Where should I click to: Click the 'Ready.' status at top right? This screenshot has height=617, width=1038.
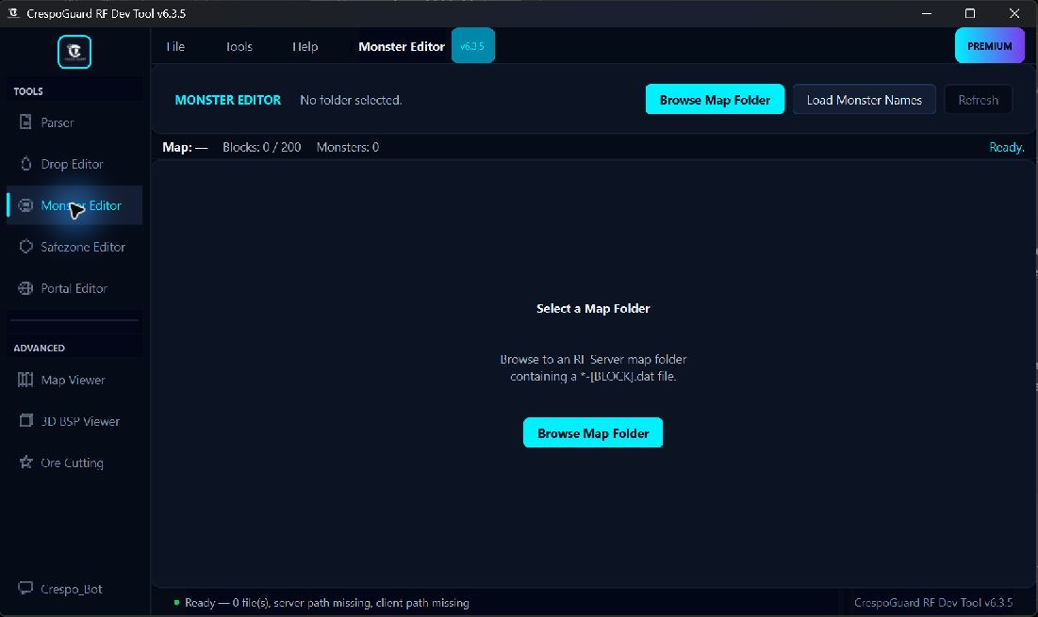click(x=1006, y=147)
